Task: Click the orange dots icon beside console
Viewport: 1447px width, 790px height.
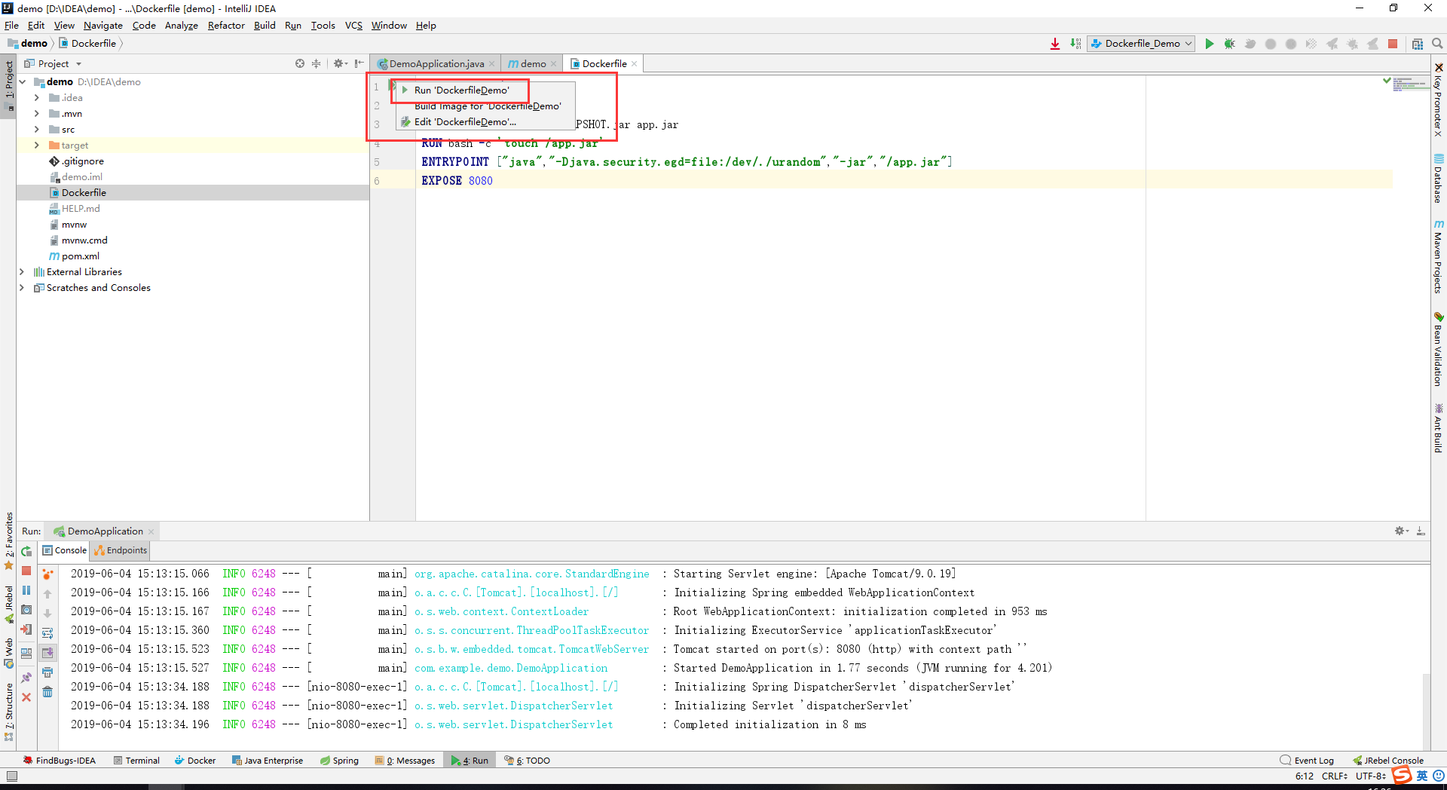Action: point(47,574)
